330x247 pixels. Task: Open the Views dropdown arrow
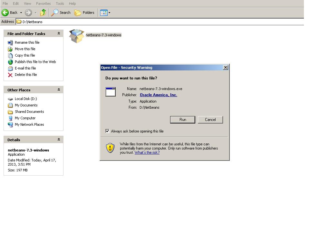pos(109,13)
